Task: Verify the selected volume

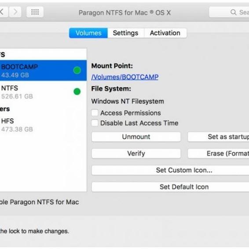Action: point(136,154)
